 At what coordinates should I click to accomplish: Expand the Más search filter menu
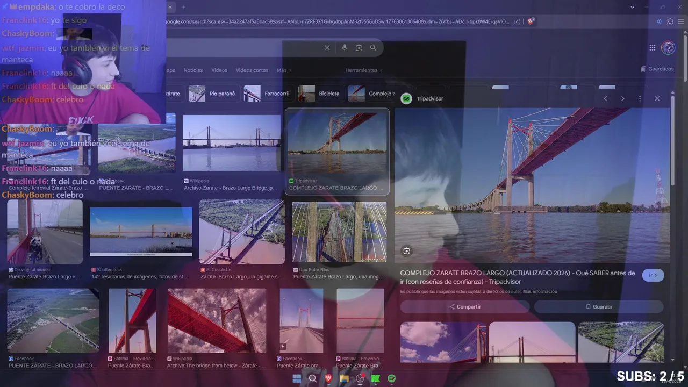point(284,70)
